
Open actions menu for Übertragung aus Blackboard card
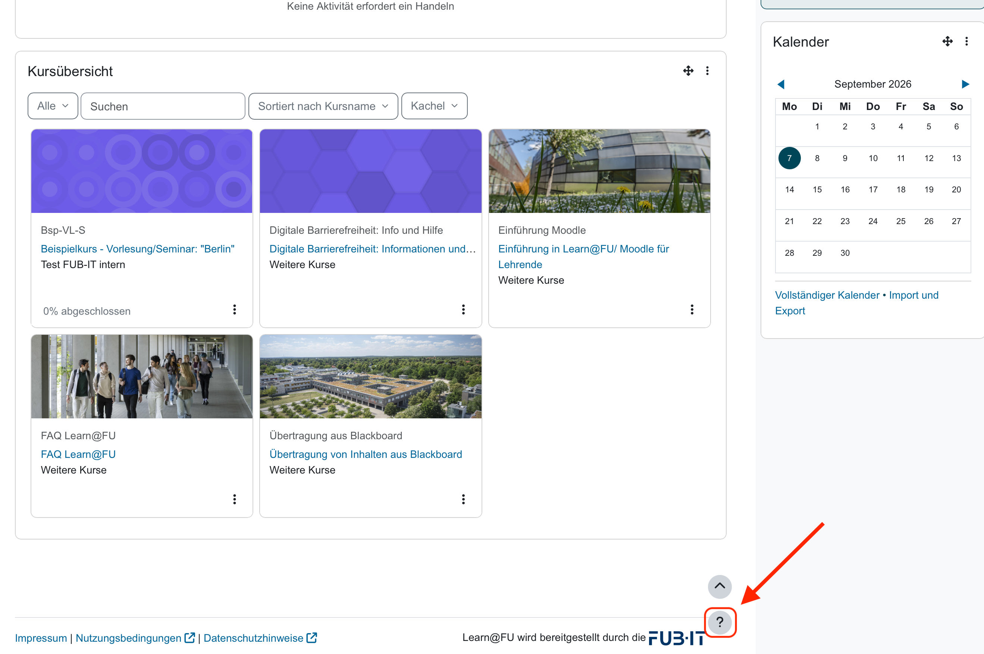coord(463,499)
